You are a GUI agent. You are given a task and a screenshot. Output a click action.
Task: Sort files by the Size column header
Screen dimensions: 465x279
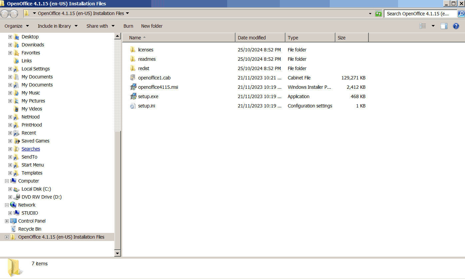tap(352, 38)
